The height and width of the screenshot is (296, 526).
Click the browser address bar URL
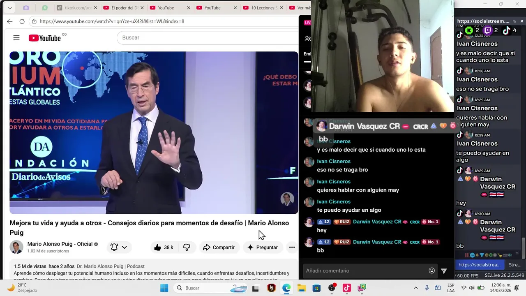(112, 21)
